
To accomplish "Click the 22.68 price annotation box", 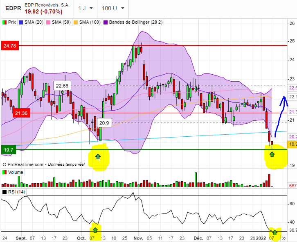I will (62, 86).
